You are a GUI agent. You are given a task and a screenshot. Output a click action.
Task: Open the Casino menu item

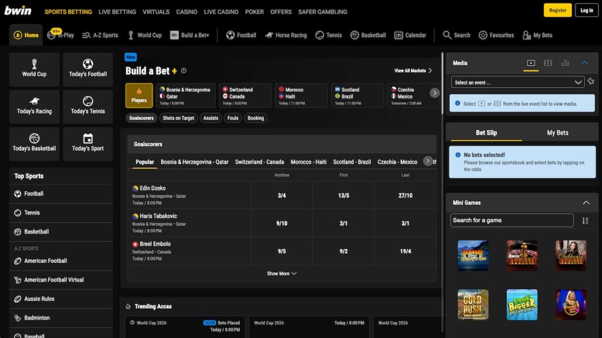click(x=186, y=12)
